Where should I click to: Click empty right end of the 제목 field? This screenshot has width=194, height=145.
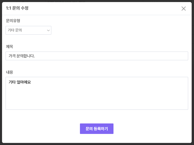[x=160, y=56]
